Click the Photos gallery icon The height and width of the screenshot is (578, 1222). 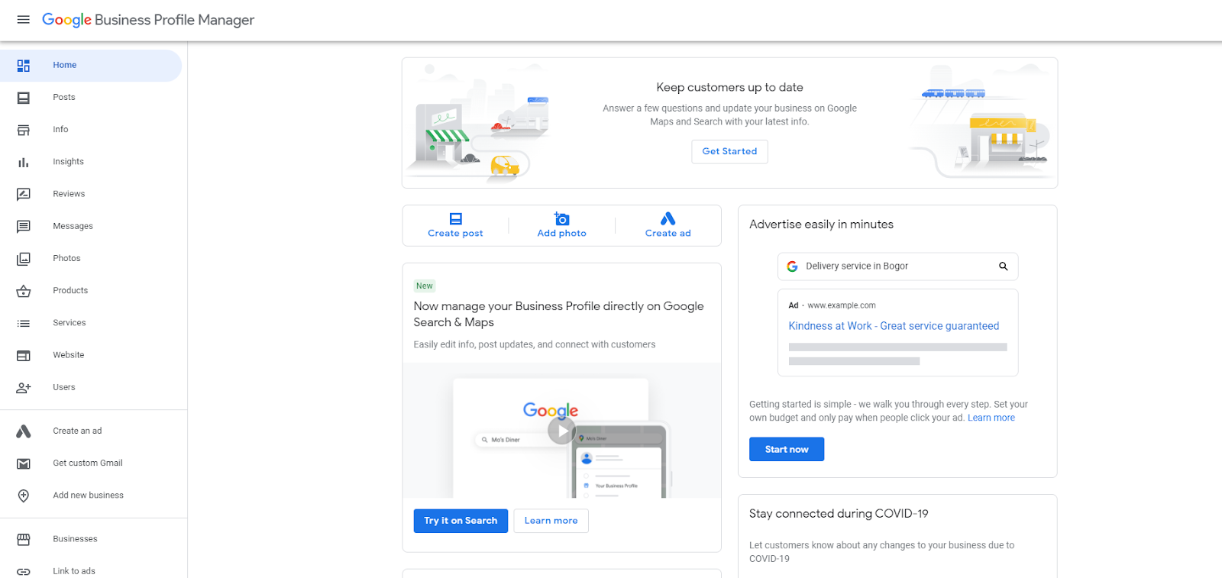click(24, 259)
